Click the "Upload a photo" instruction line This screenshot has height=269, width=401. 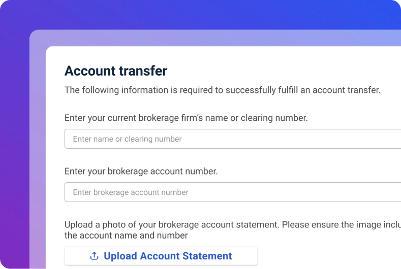tap(232, 224)
